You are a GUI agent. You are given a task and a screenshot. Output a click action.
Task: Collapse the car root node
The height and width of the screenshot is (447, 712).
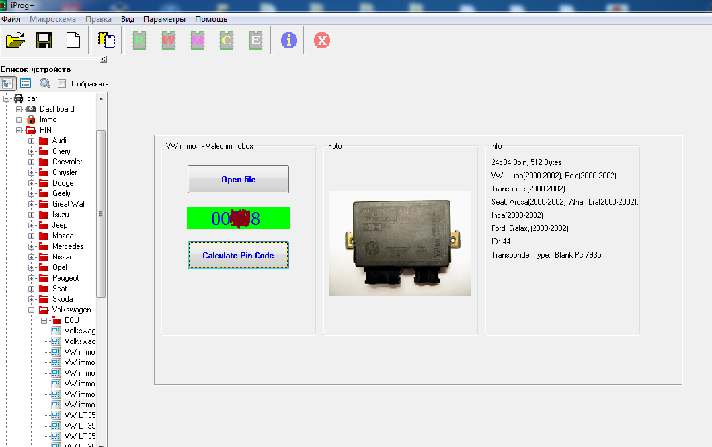[7, 98]
